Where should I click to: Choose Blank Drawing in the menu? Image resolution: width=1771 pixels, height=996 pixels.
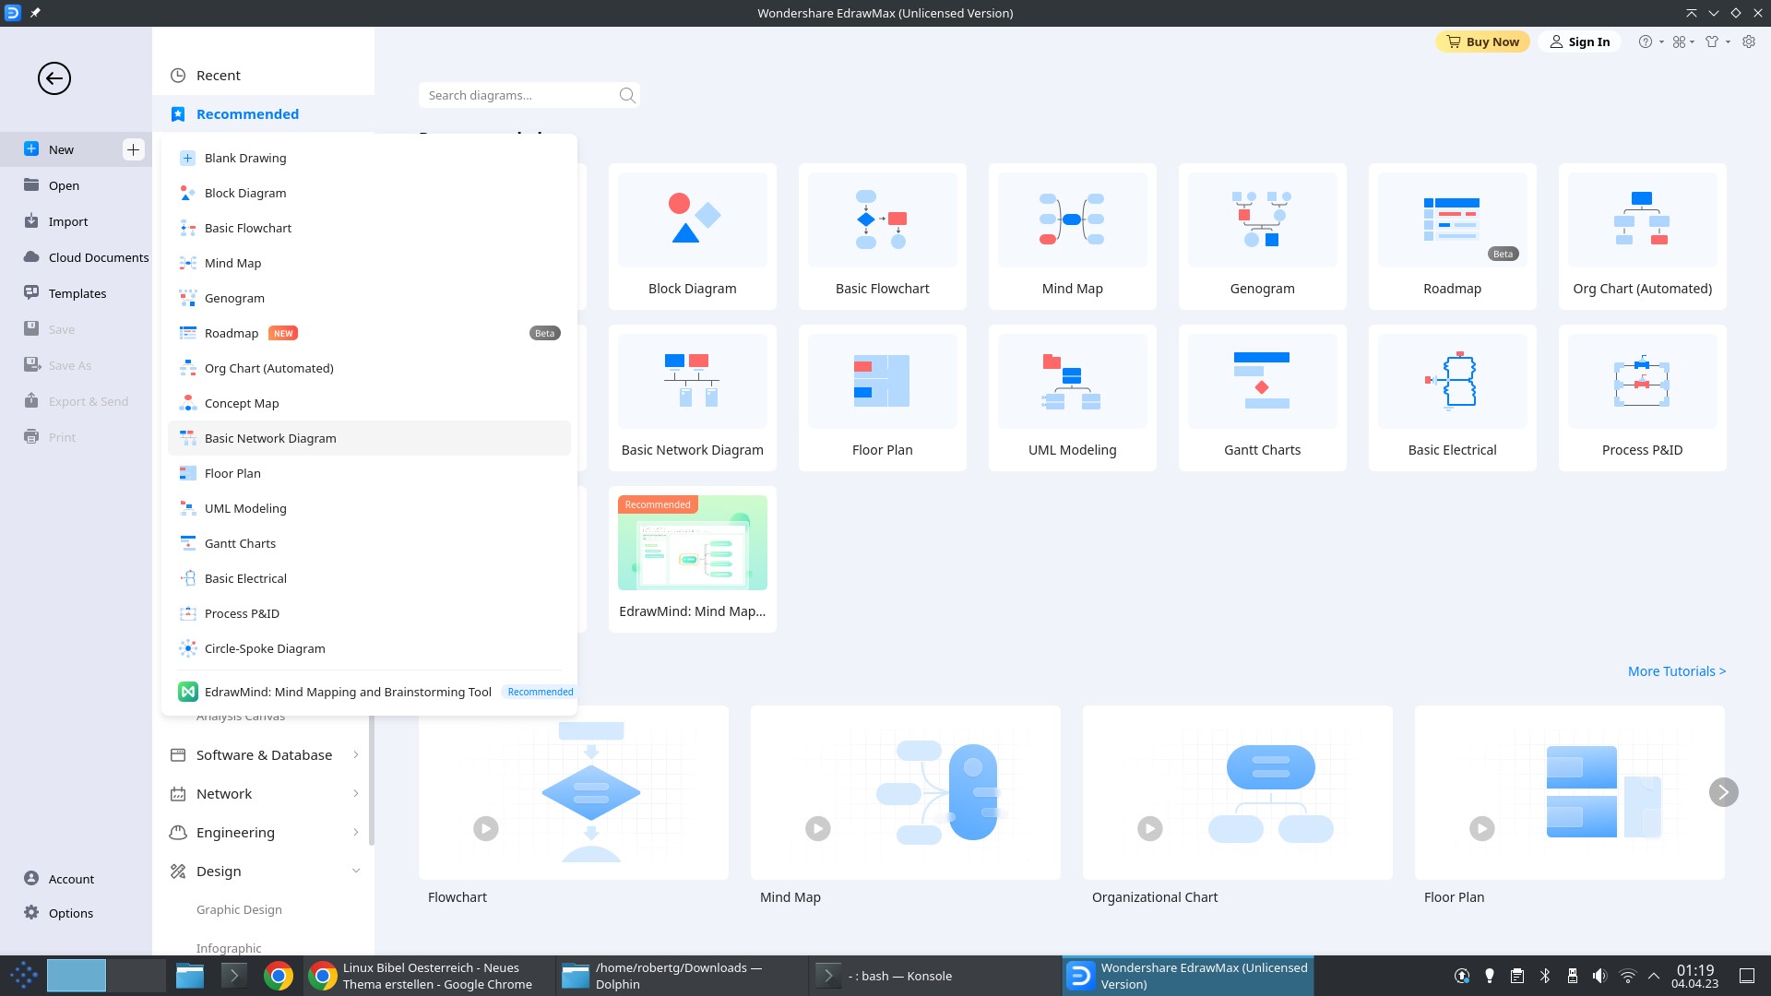pos(245,158)
